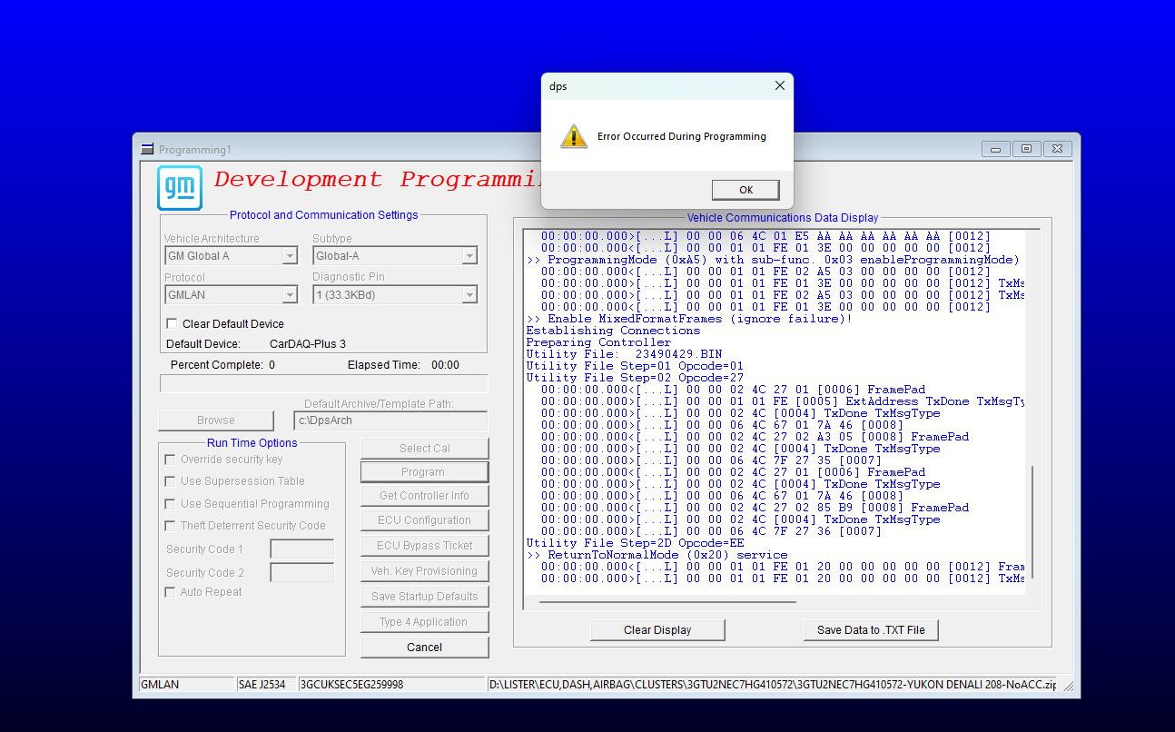This screenshot has height=732, width=1175.
Task: Click the Cancel button
Action: click(x=425, y=648)
